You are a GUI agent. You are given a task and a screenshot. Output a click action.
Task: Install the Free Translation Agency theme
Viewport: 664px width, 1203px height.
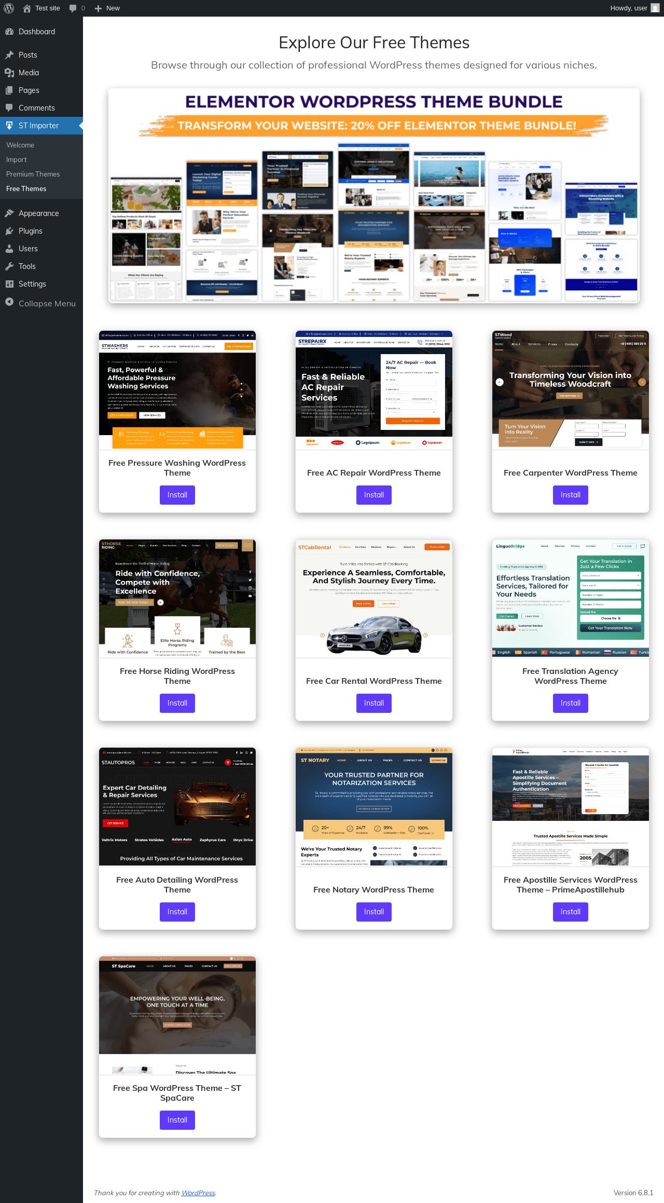click(x=571, y=703)
